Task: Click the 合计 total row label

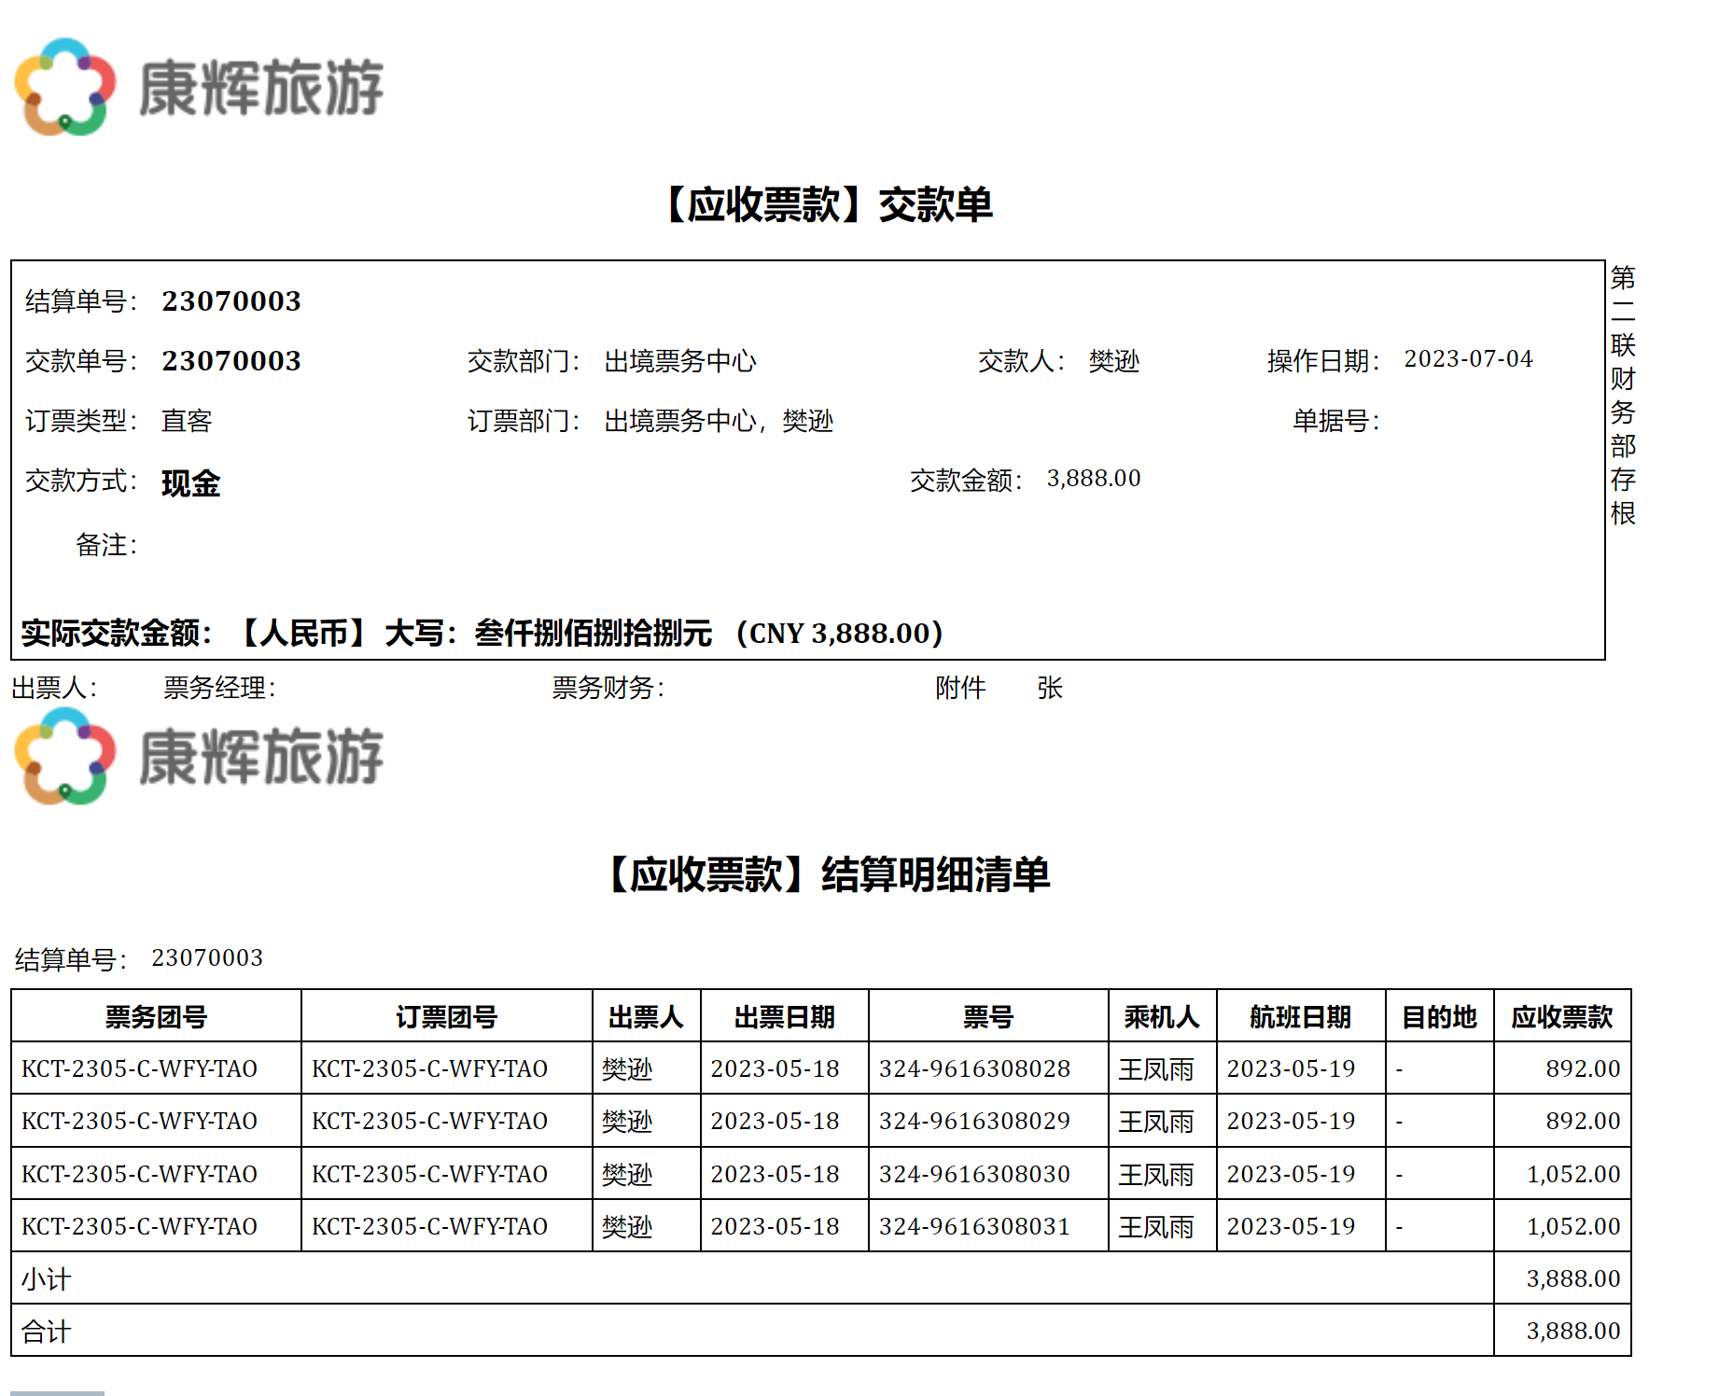Action: click(46, 1331)
